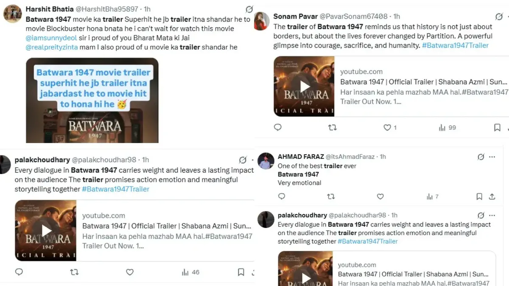Bookmark palakchoudhary's tweet with 46 views
Screen dimensions: 509x286
coord(241,272)
